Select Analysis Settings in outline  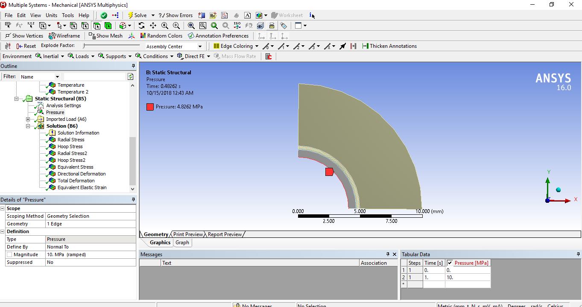63,105
